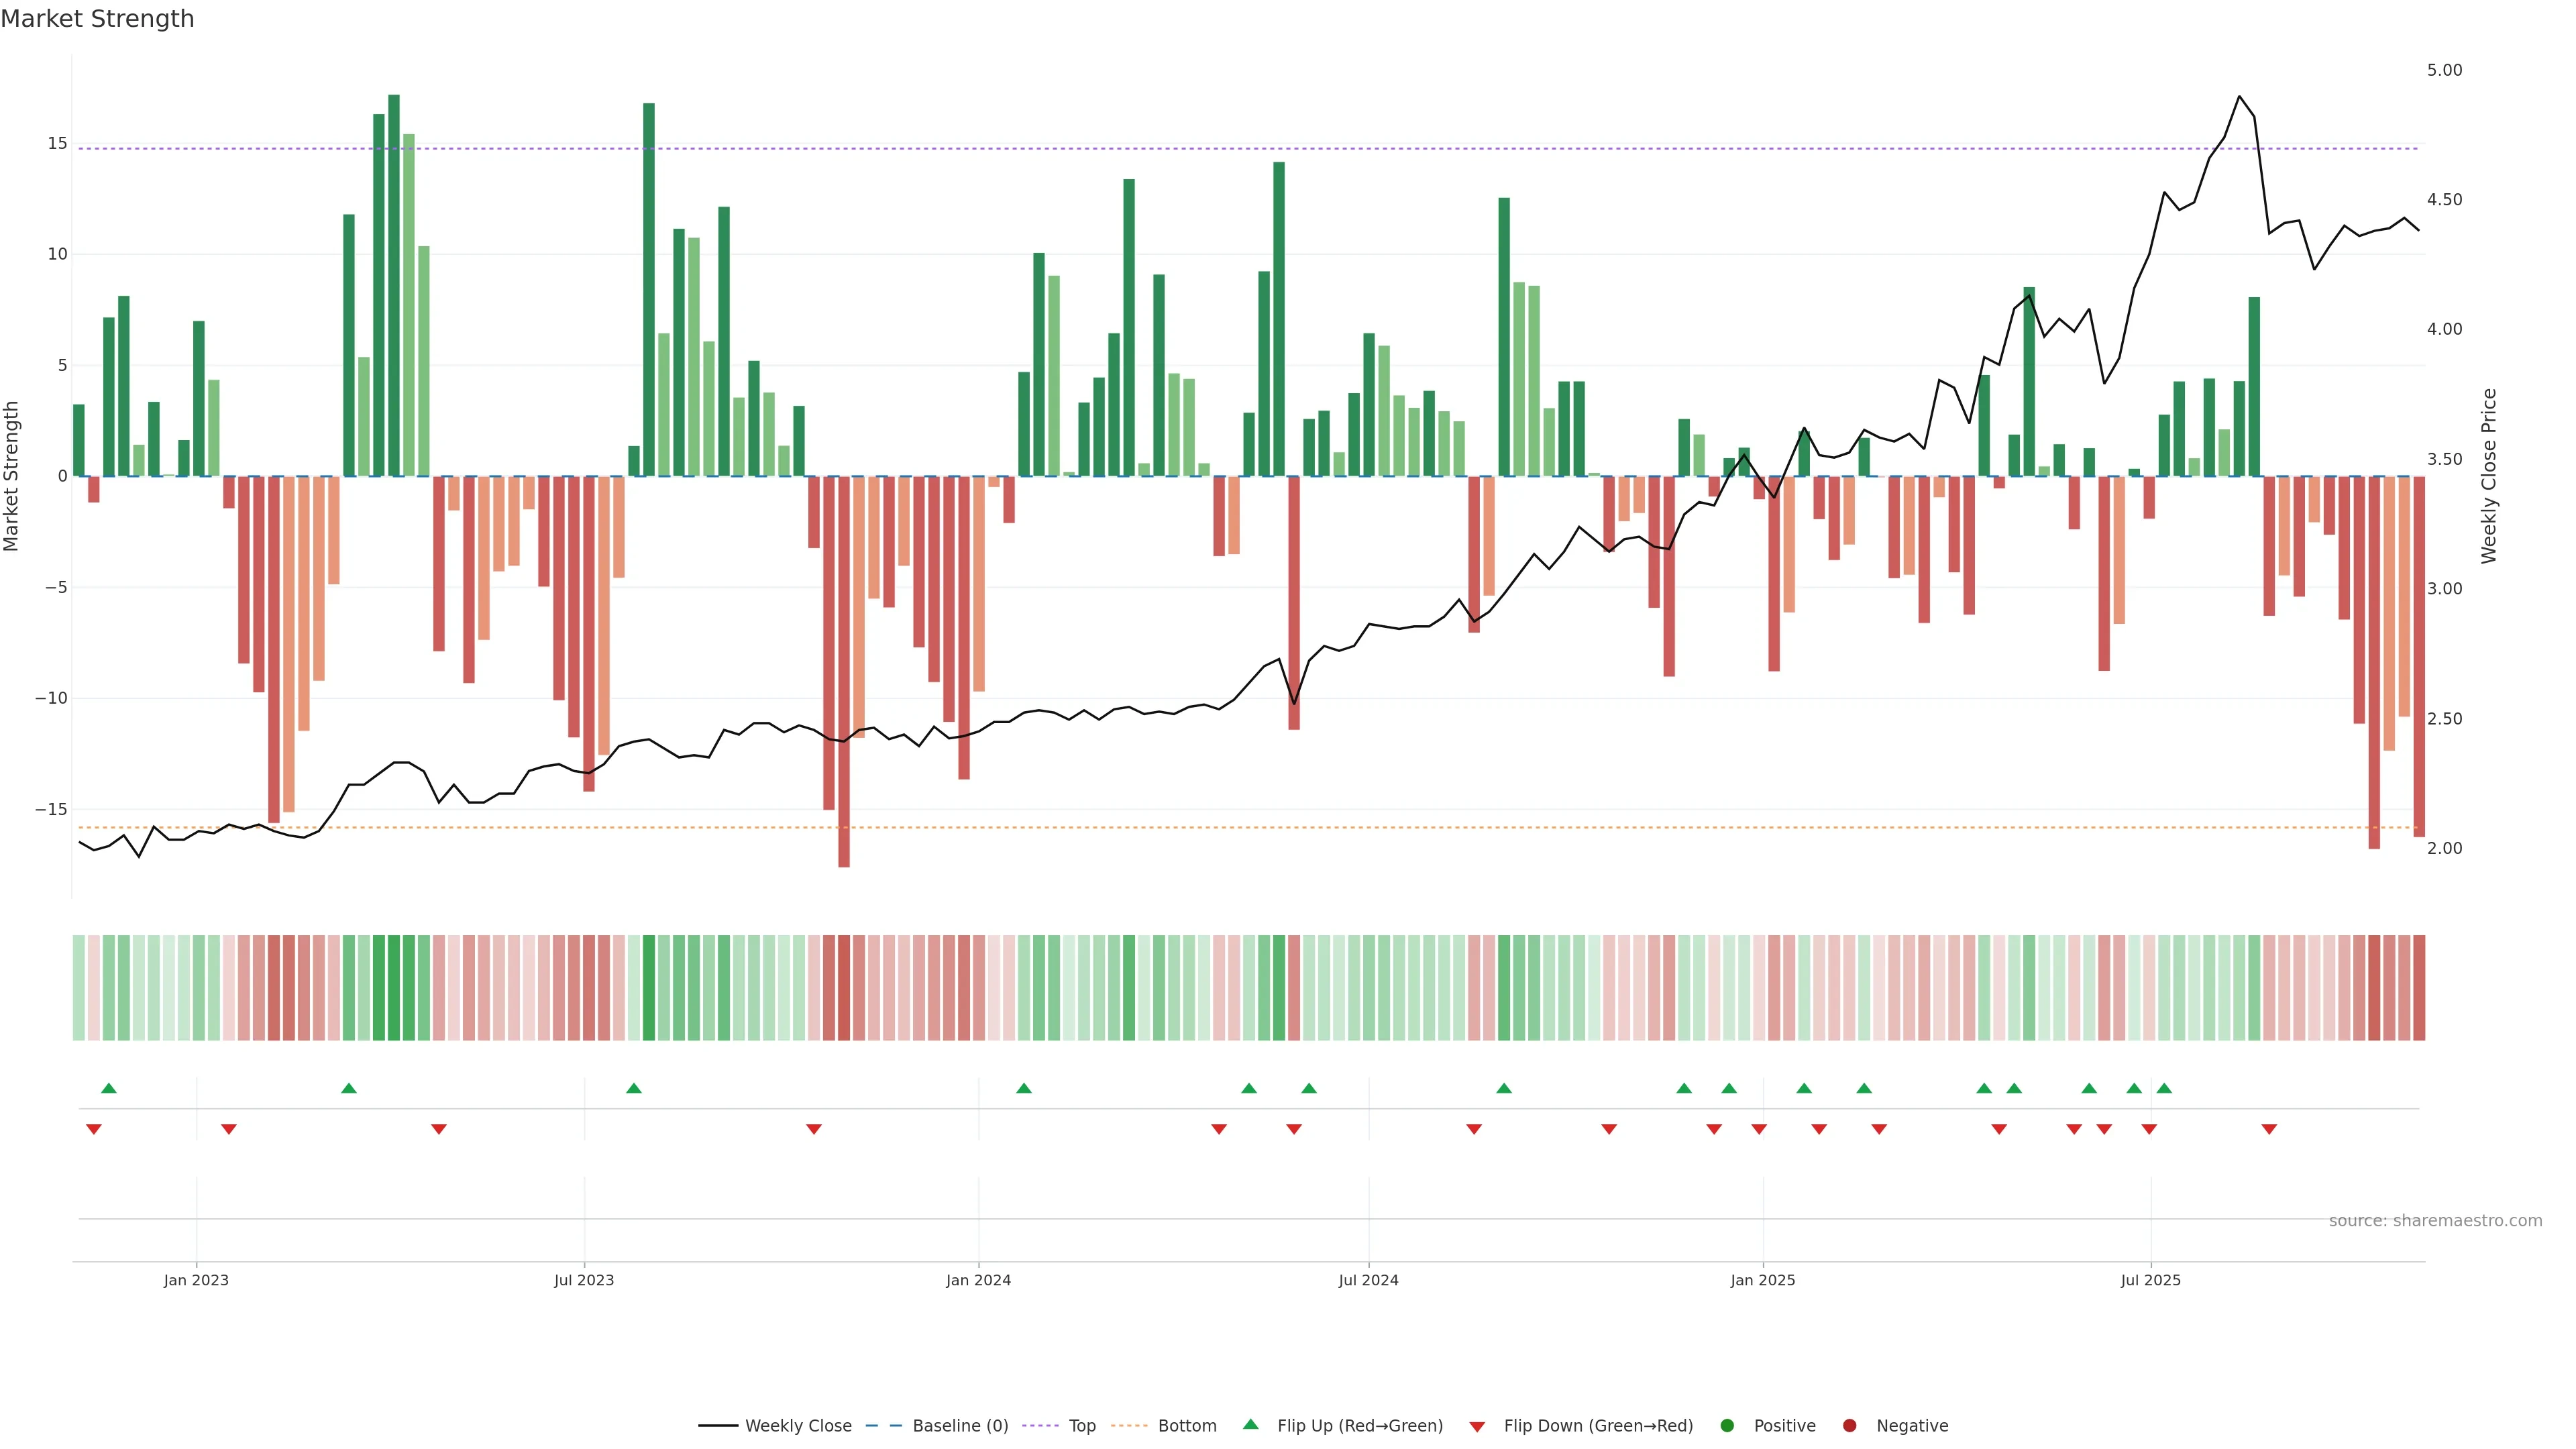Toggle the Baseline (0) legend label
The image size is (2576, 1449).
tap(959, 1426)
